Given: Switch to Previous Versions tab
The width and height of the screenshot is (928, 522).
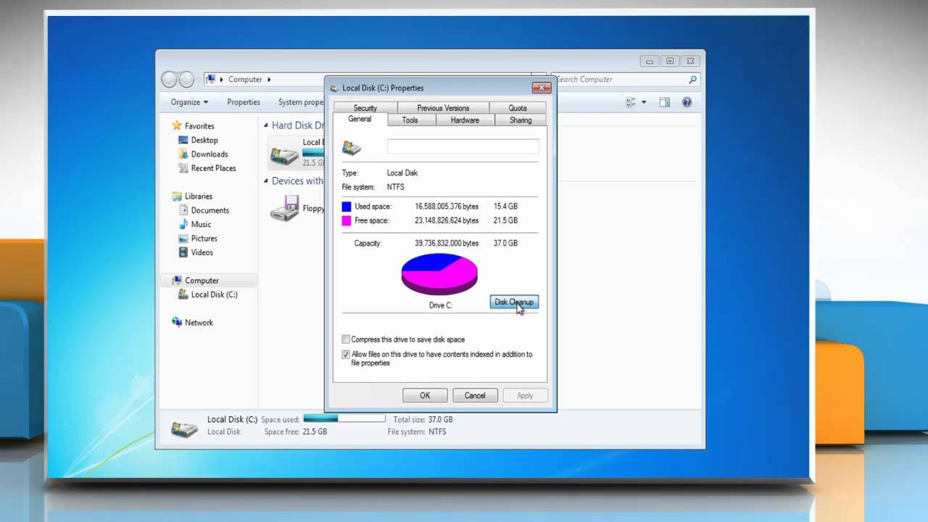Looking at the screenshot, I should click(443, 108).
